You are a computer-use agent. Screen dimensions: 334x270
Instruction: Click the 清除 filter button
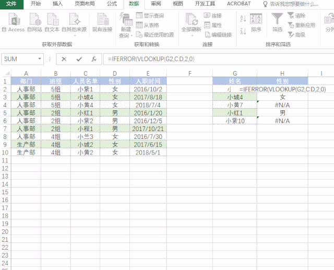click(296, 16)
